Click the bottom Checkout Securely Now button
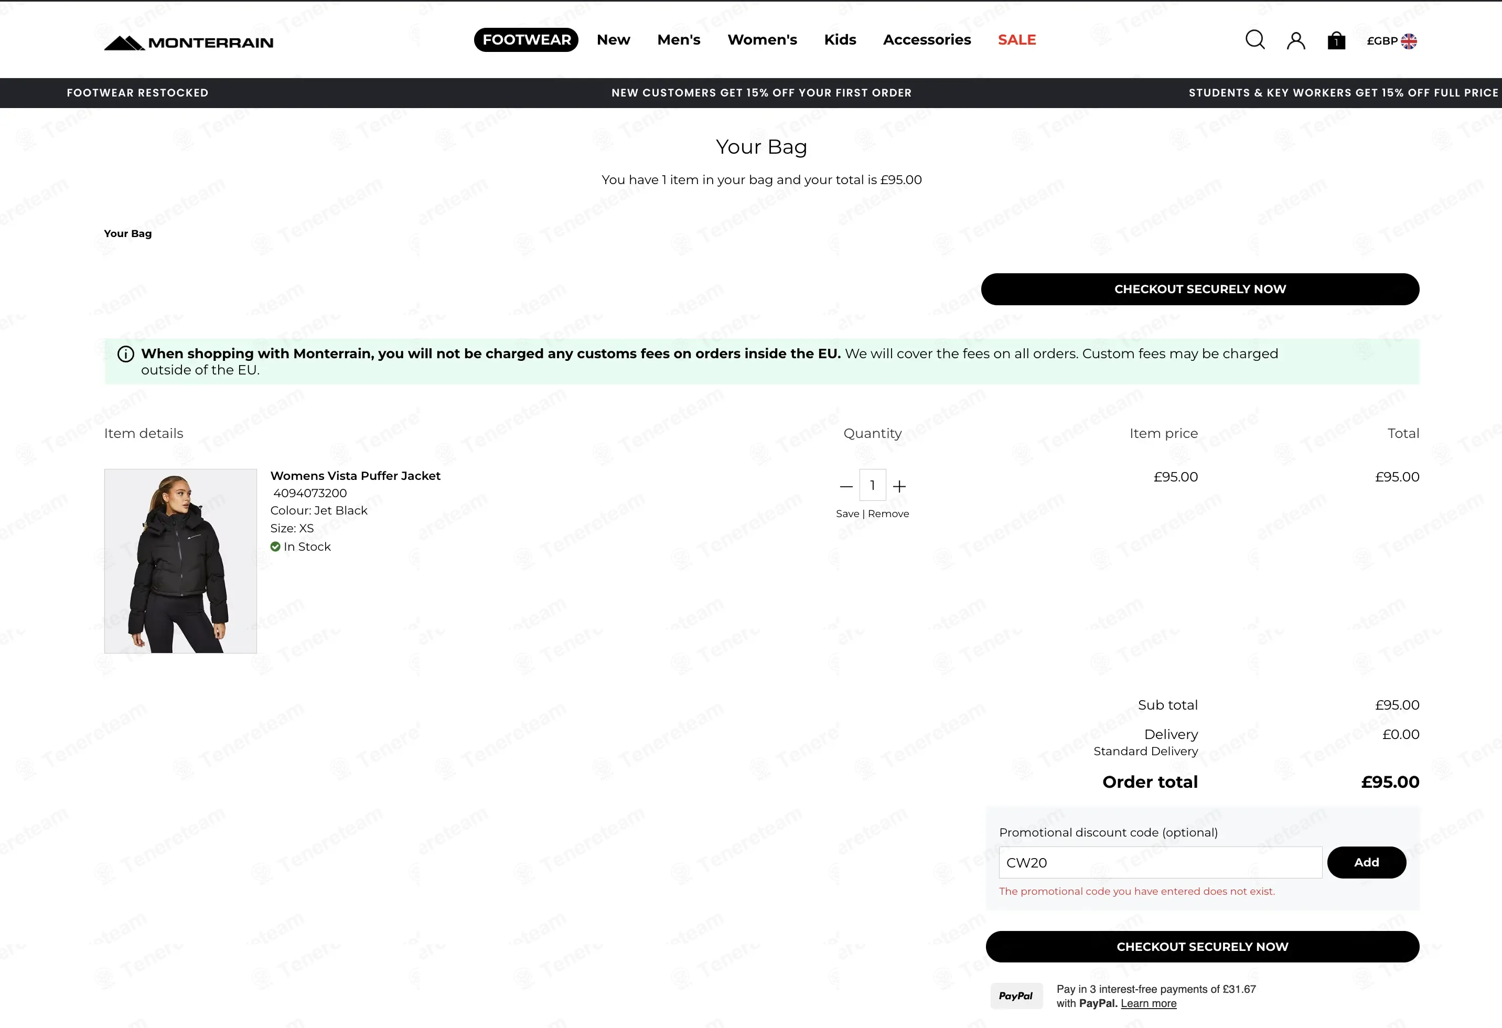The height and width of the screenshot is (1028, 1502). click(x=1202, y=947)
